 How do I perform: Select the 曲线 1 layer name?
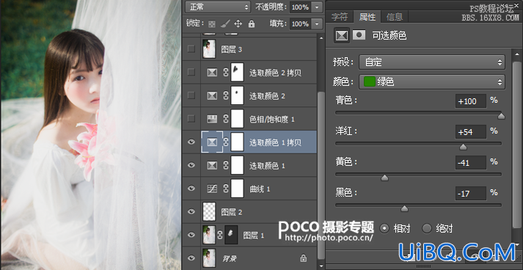point(260,189)
